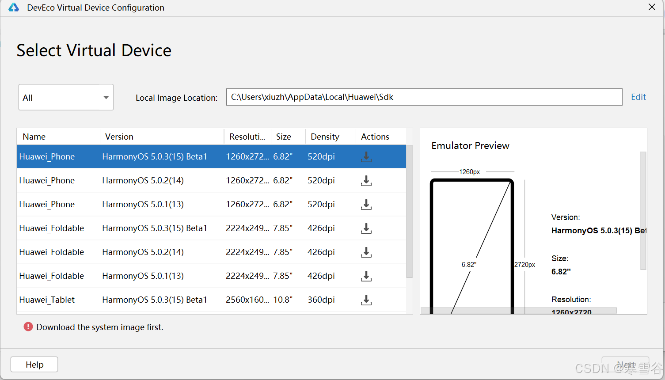Select Huawei_Phone row with HarmonyOS 5.0.3(15) Beta1
Screen dimensions: 665x380
click(211, 156)
